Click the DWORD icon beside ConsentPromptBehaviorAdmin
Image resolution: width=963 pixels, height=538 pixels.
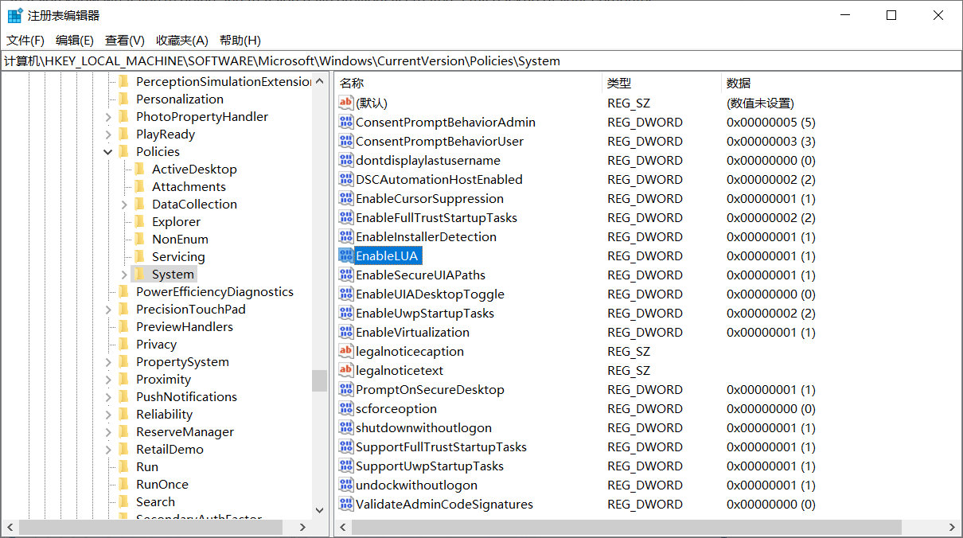346,122
